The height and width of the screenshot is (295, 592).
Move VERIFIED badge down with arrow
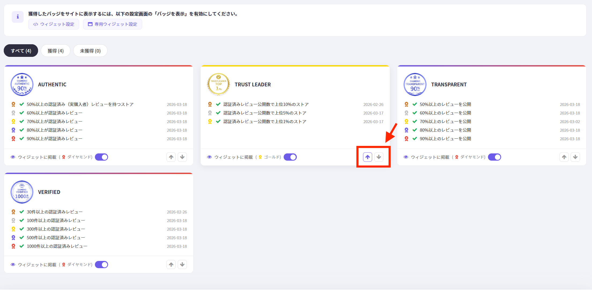pyautogui.click(x=182, y=265)
